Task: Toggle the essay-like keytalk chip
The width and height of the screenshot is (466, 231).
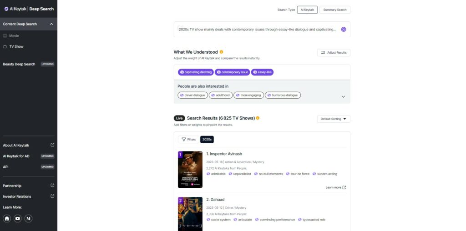Action: click(262, 72)
